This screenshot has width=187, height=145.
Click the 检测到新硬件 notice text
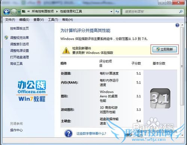pos(82,48)
